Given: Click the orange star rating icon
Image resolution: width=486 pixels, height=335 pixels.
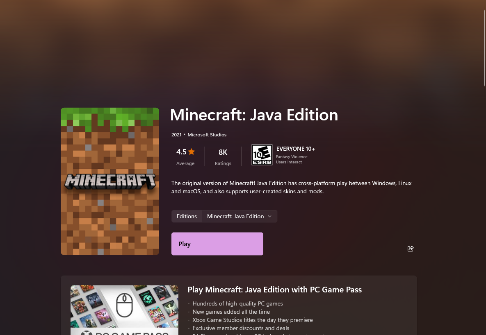Looking at the screenshot, I should pyautogui.click(x=192, y=152).
